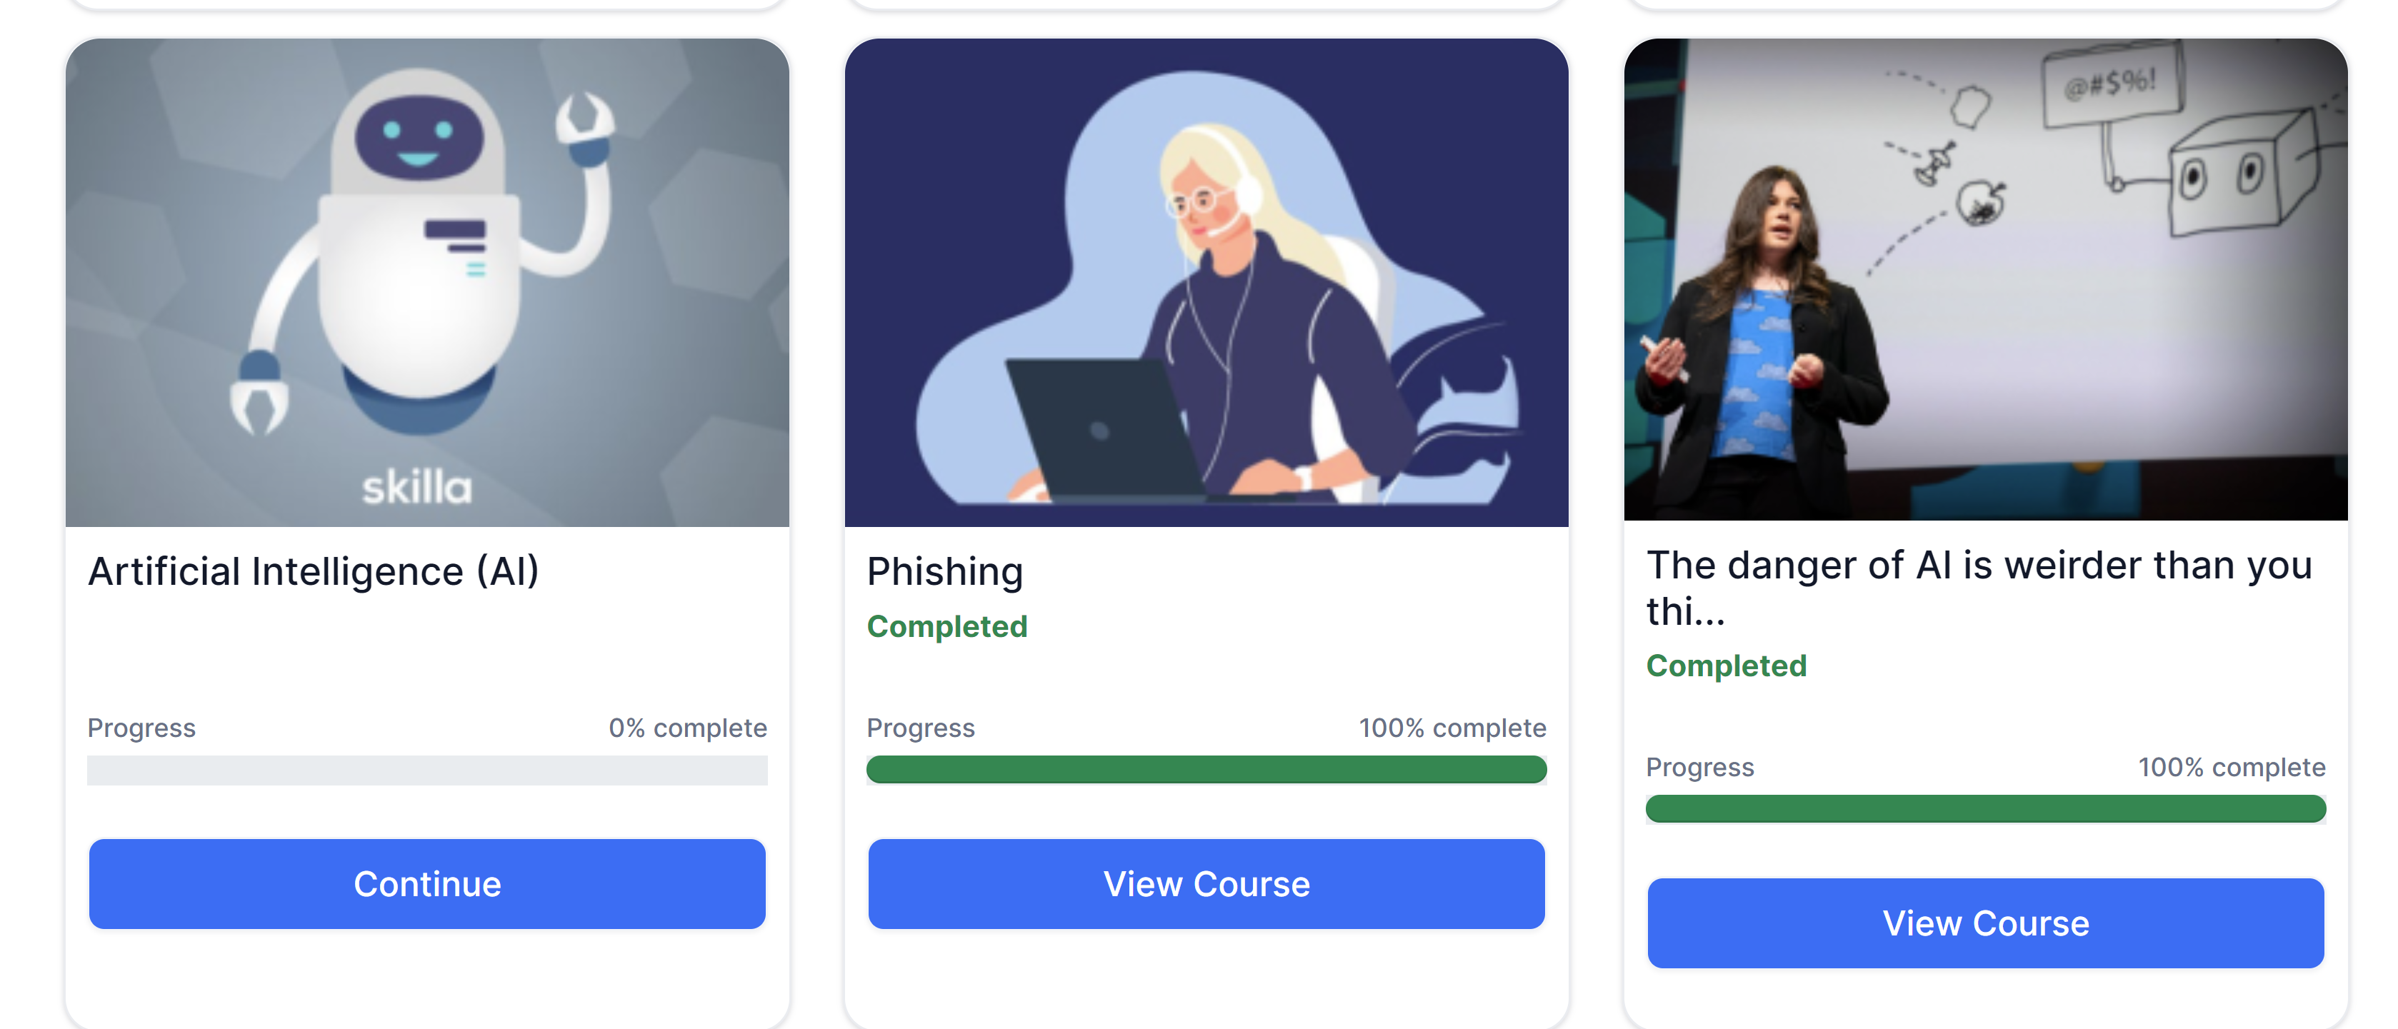Click the empty 0% progress bar

tap(427, 771)
